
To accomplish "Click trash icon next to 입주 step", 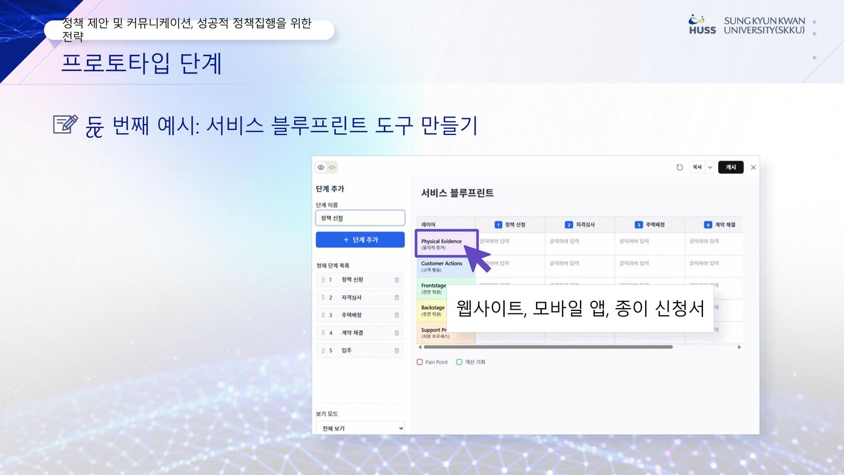I will click(x=397, y=350).
